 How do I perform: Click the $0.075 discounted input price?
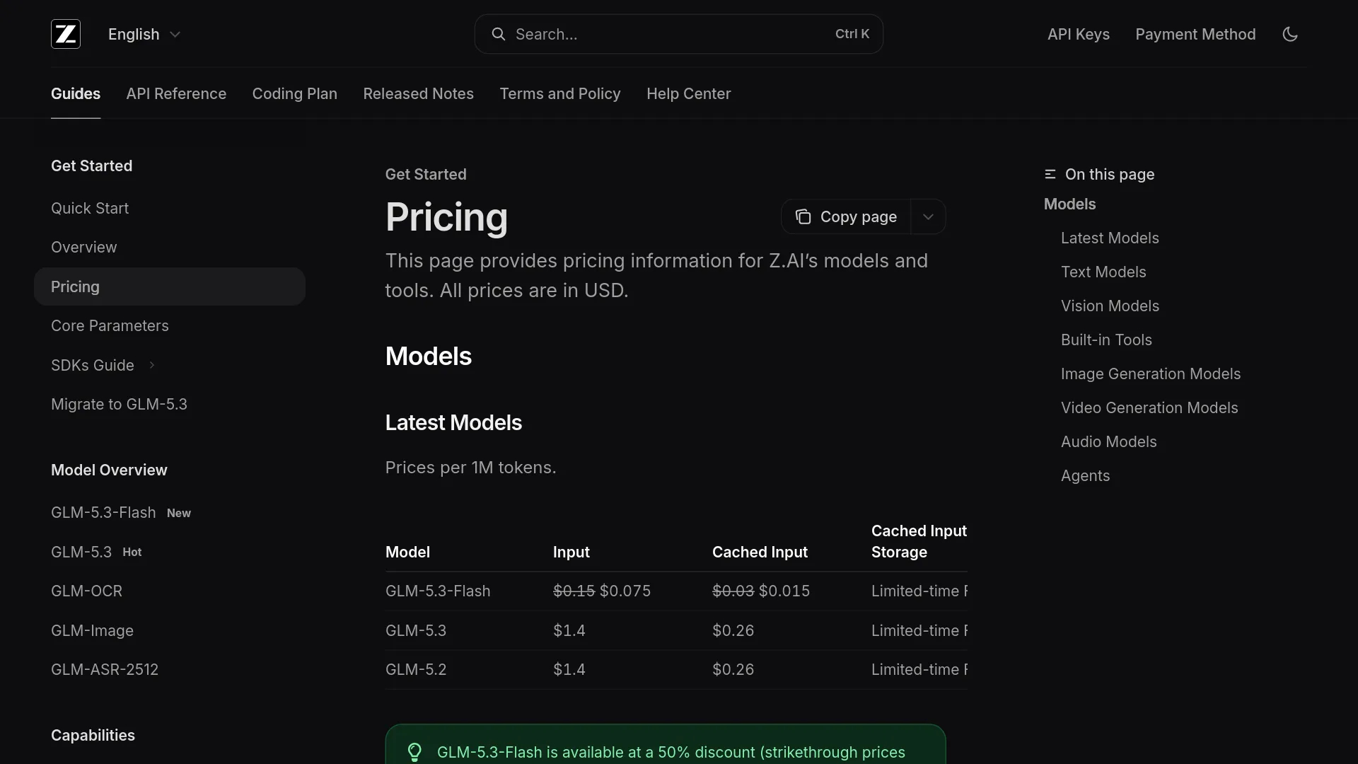[625, 591]
